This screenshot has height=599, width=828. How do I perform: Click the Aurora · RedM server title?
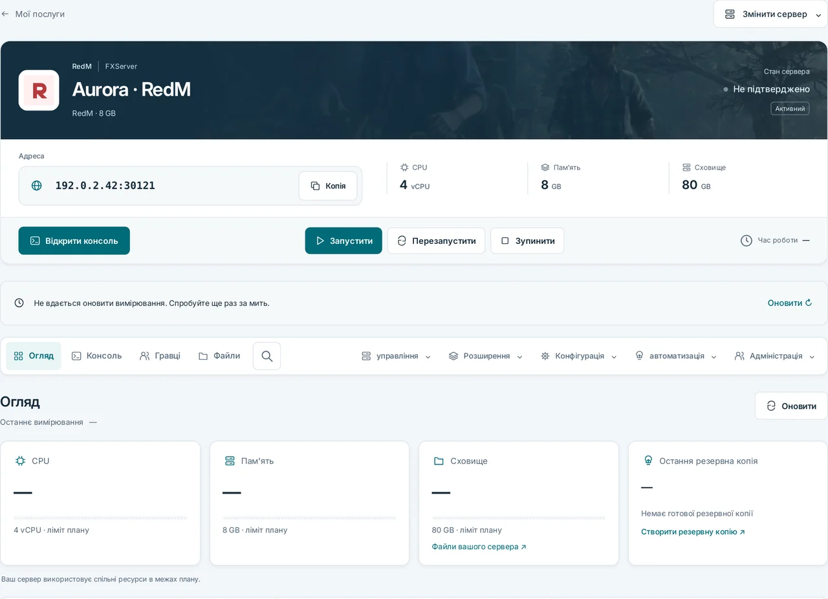pos(131,89)
